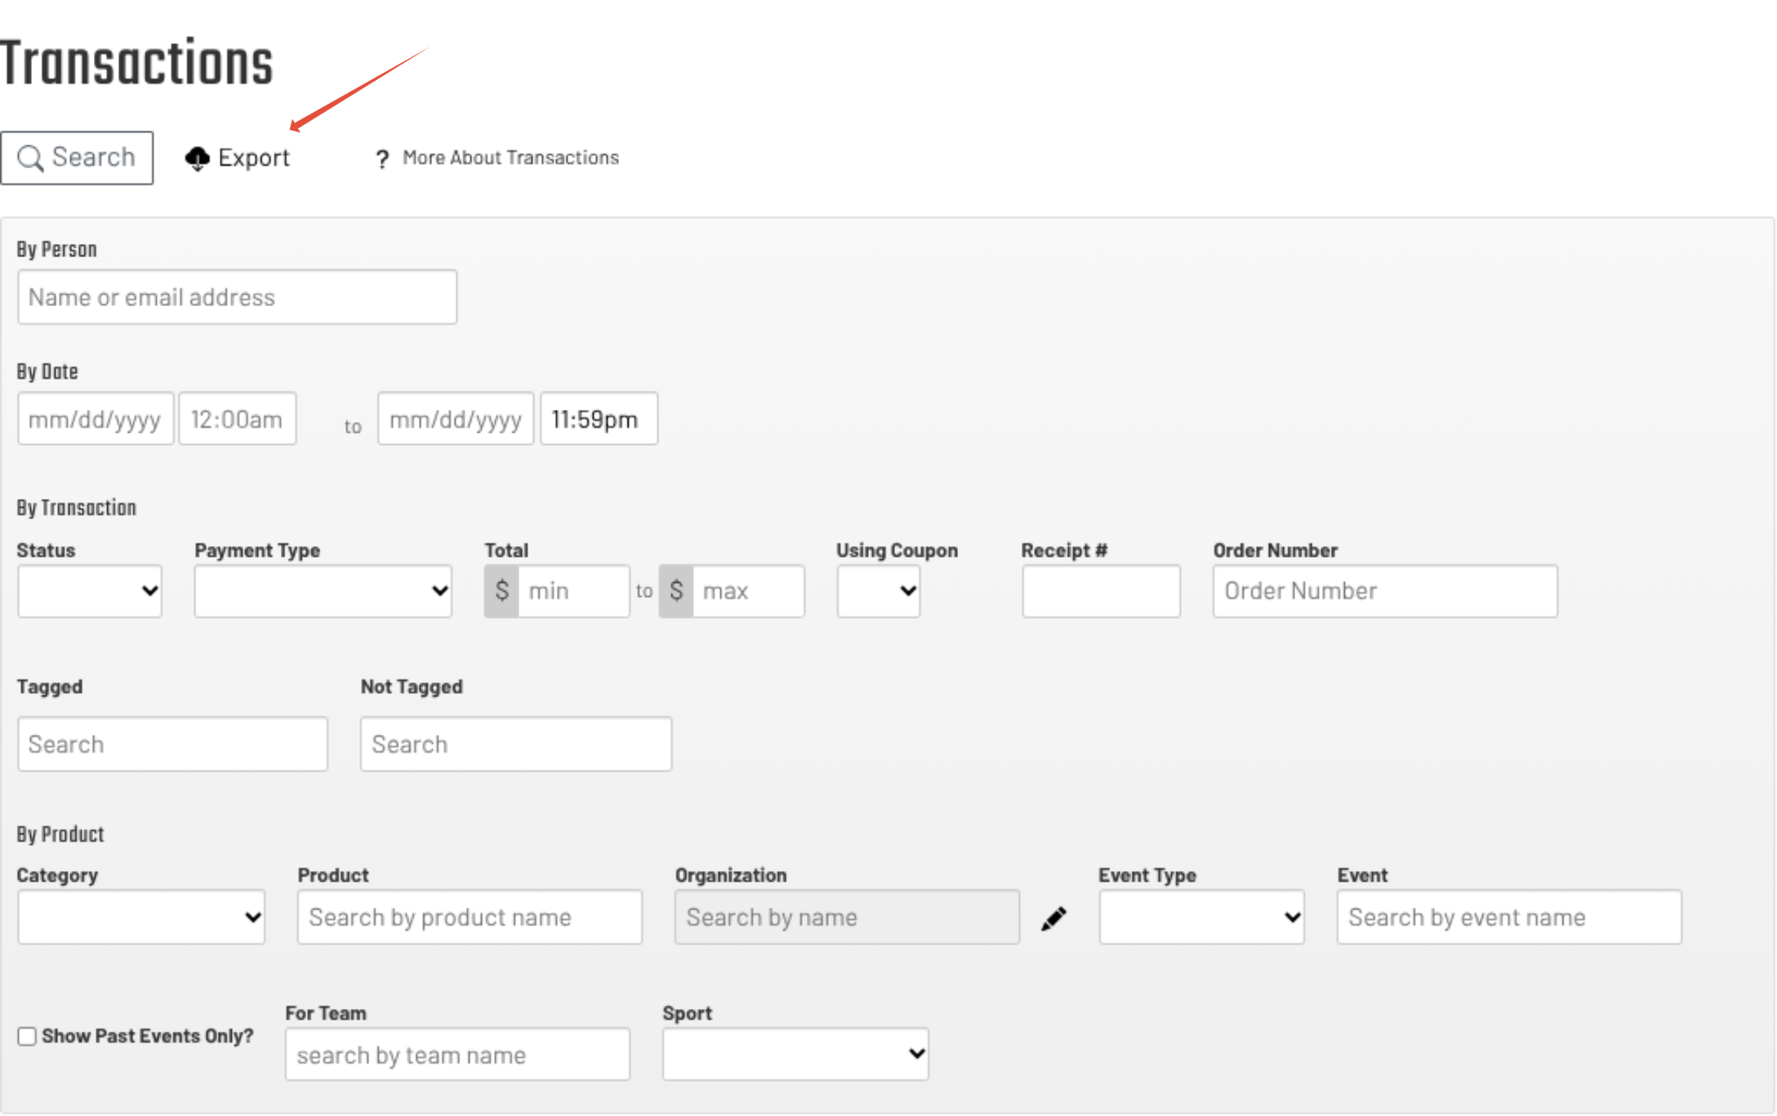Image resolution: width=1777 pixels, height=1116 pixels.
Task: Open the Status dropdown
Action: (x=90, y=591)
